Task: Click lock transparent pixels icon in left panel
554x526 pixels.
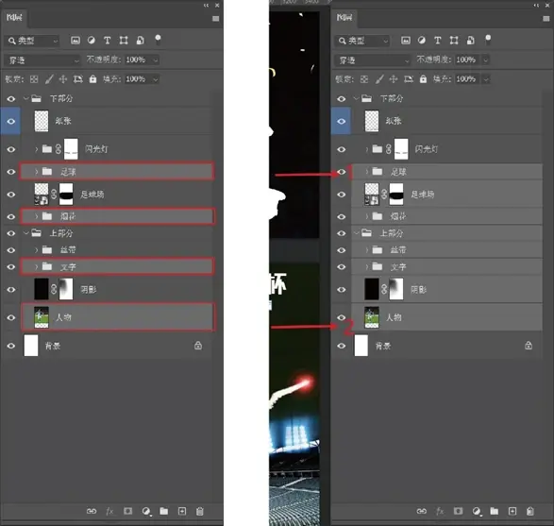Action: tap(34, 79)
